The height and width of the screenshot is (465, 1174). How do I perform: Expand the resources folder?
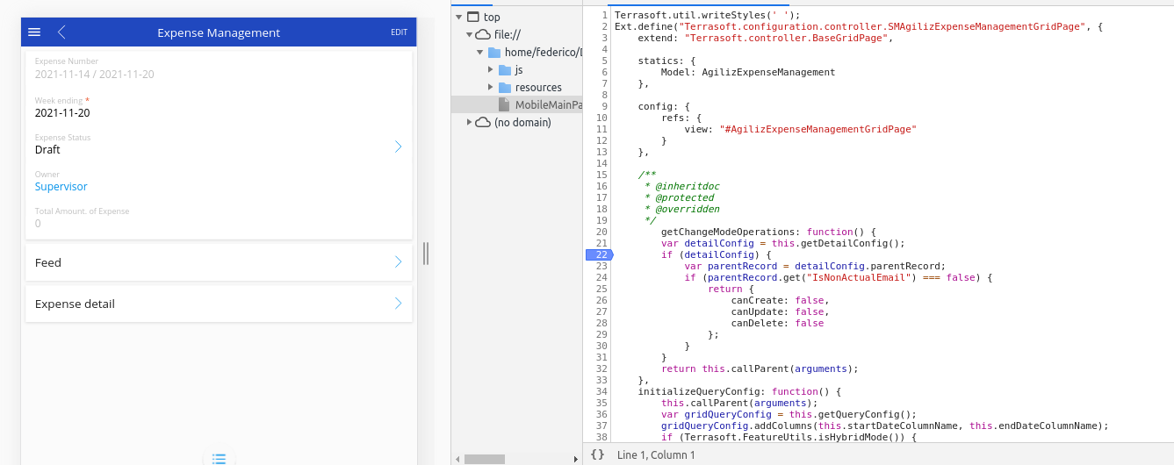(491, 87)
